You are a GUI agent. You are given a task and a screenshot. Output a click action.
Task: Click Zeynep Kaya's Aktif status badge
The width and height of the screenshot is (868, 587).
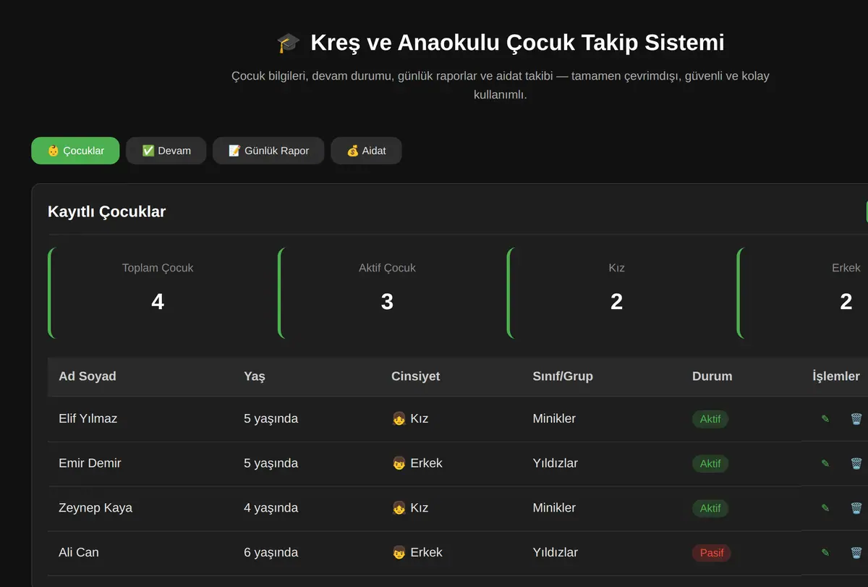(x=710, y=508)
